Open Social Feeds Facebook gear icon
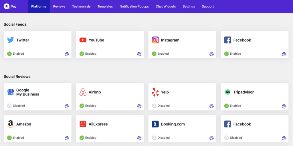This screenshot has width=293, height=146. [284, 54]
